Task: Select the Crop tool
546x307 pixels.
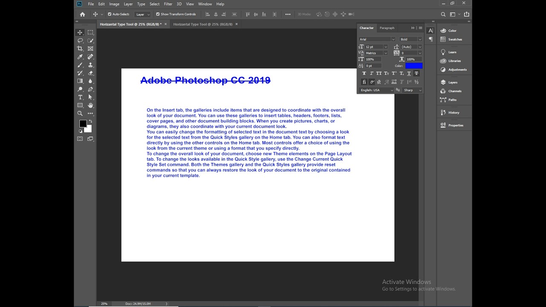Action: (x=80, y=49)
